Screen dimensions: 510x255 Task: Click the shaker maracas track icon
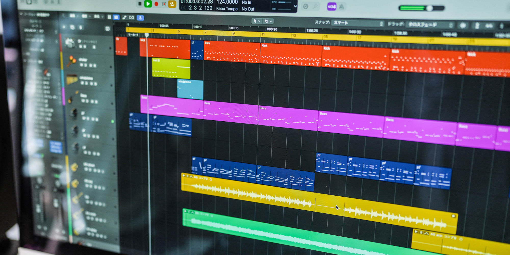pyautogui.click(x=72, y=61)
